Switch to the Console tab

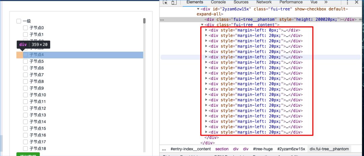tap(218, 2)
